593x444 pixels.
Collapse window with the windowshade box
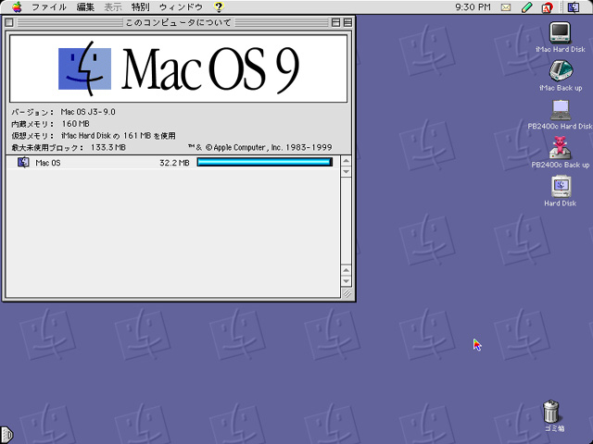pos(347,22)
